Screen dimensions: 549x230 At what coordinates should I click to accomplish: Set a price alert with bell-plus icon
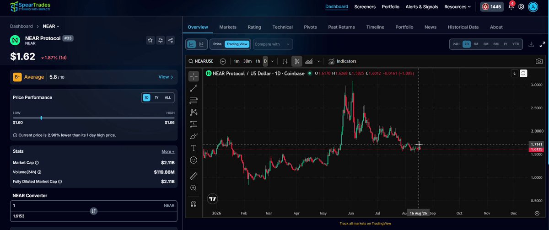click(161, 41)
